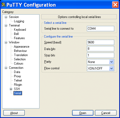Open the Proxy settings category
This screenshot has height=118, width=120.
click(17, 76)
